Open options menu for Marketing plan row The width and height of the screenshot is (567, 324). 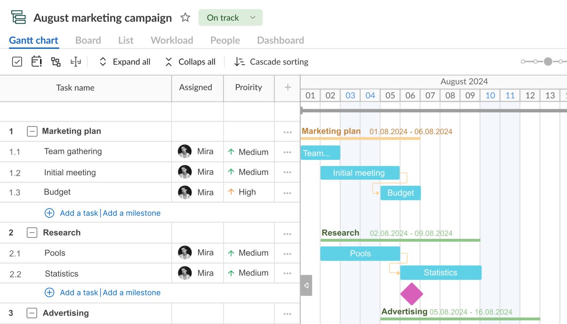(x=287, y=132)
